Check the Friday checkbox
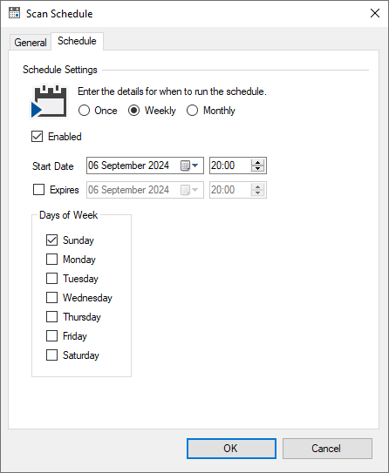 click(52, 335)
